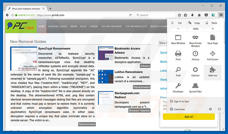Viewport: 228px width, 134px height.
Task: Open Startpageweb.com Redirect article
Action: click(x=127, y=95)
